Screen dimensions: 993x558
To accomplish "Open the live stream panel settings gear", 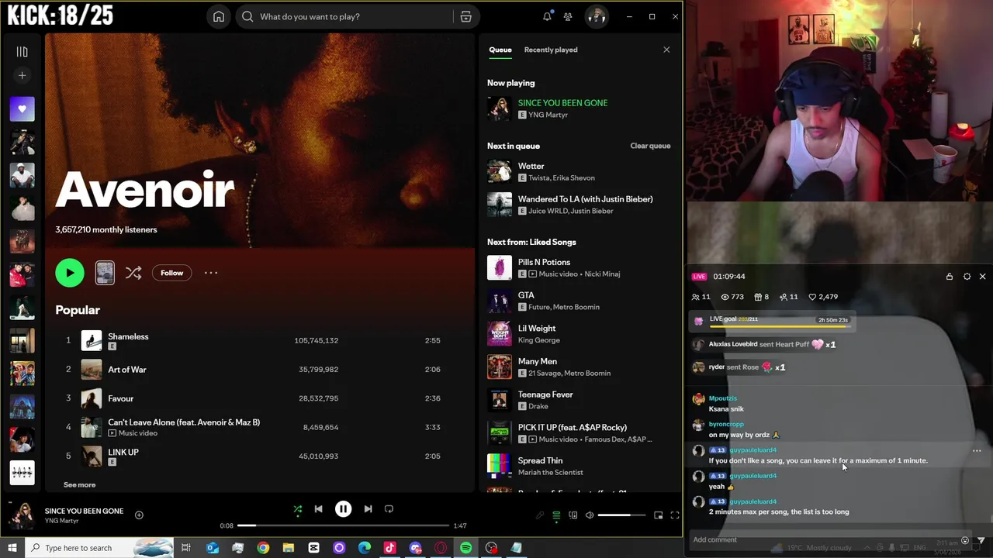I will click(967, 277).
